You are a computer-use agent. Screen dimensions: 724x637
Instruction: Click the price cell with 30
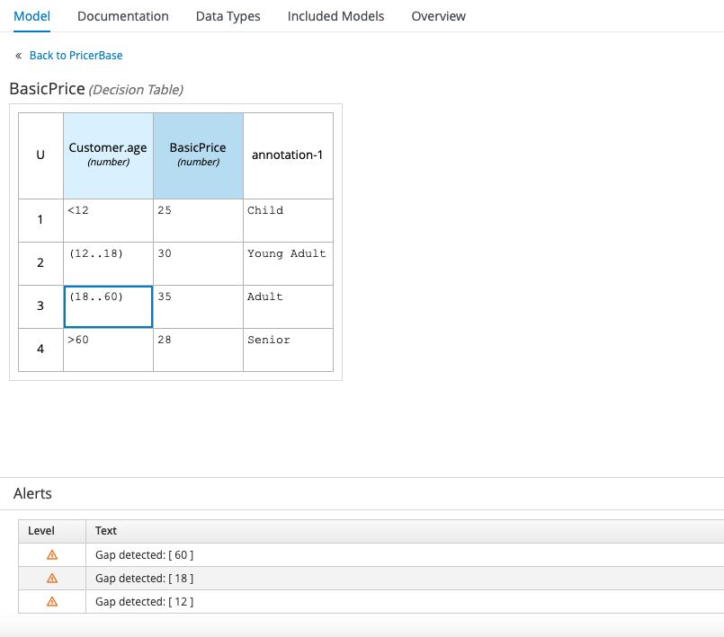(198, 263)
